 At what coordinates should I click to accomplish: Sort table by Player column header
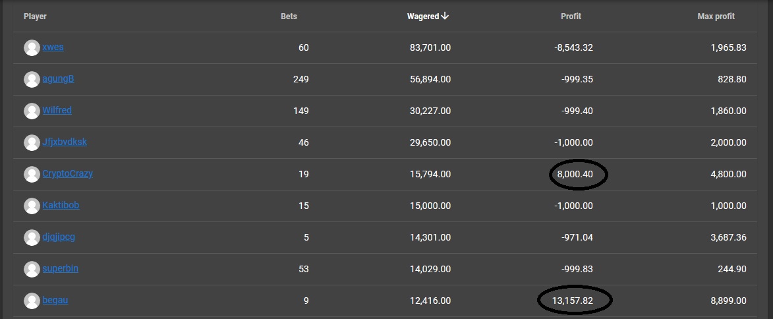35,16
